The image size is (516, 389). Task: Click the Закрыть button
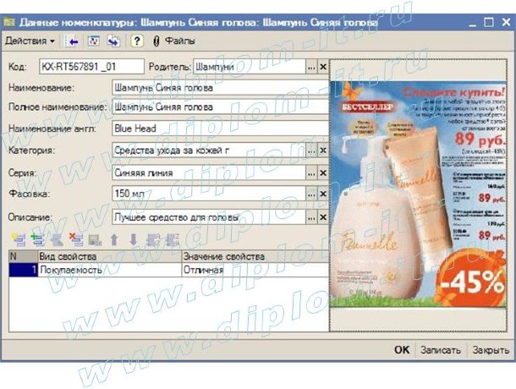[x=491, y=350]
